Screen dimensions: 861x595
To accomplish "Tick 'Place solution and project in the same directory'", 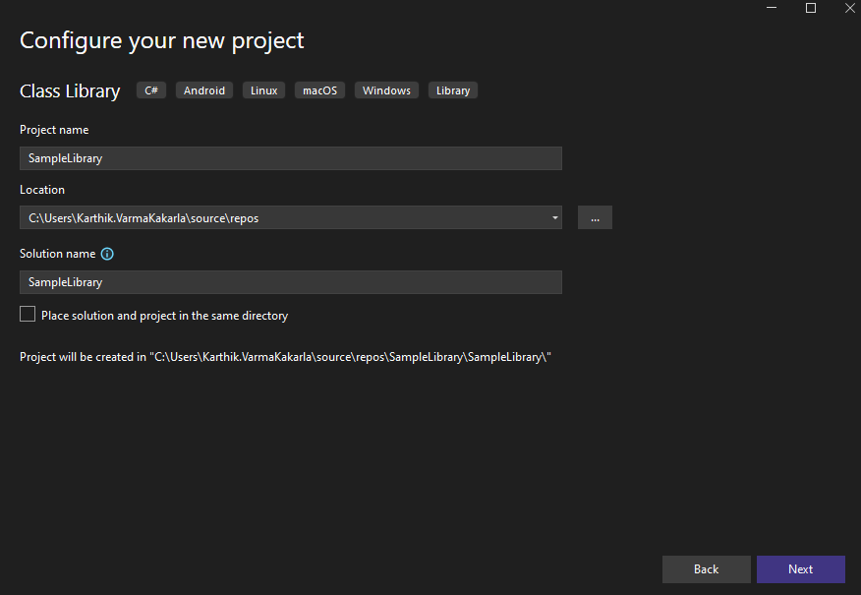I will pos(28,315).
